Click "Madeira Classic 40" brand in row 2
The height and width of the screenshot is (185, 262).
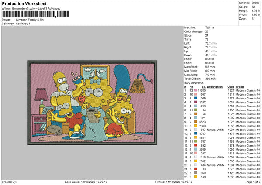pos(248,94)
